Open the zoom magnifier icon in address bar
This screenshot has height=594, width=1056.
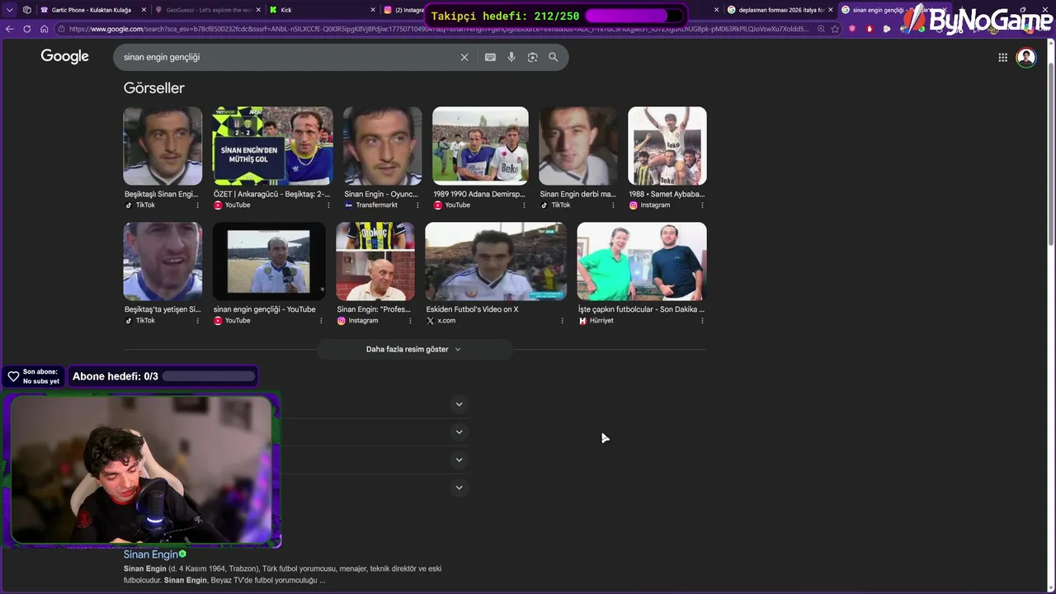click(x=821, y=29)
